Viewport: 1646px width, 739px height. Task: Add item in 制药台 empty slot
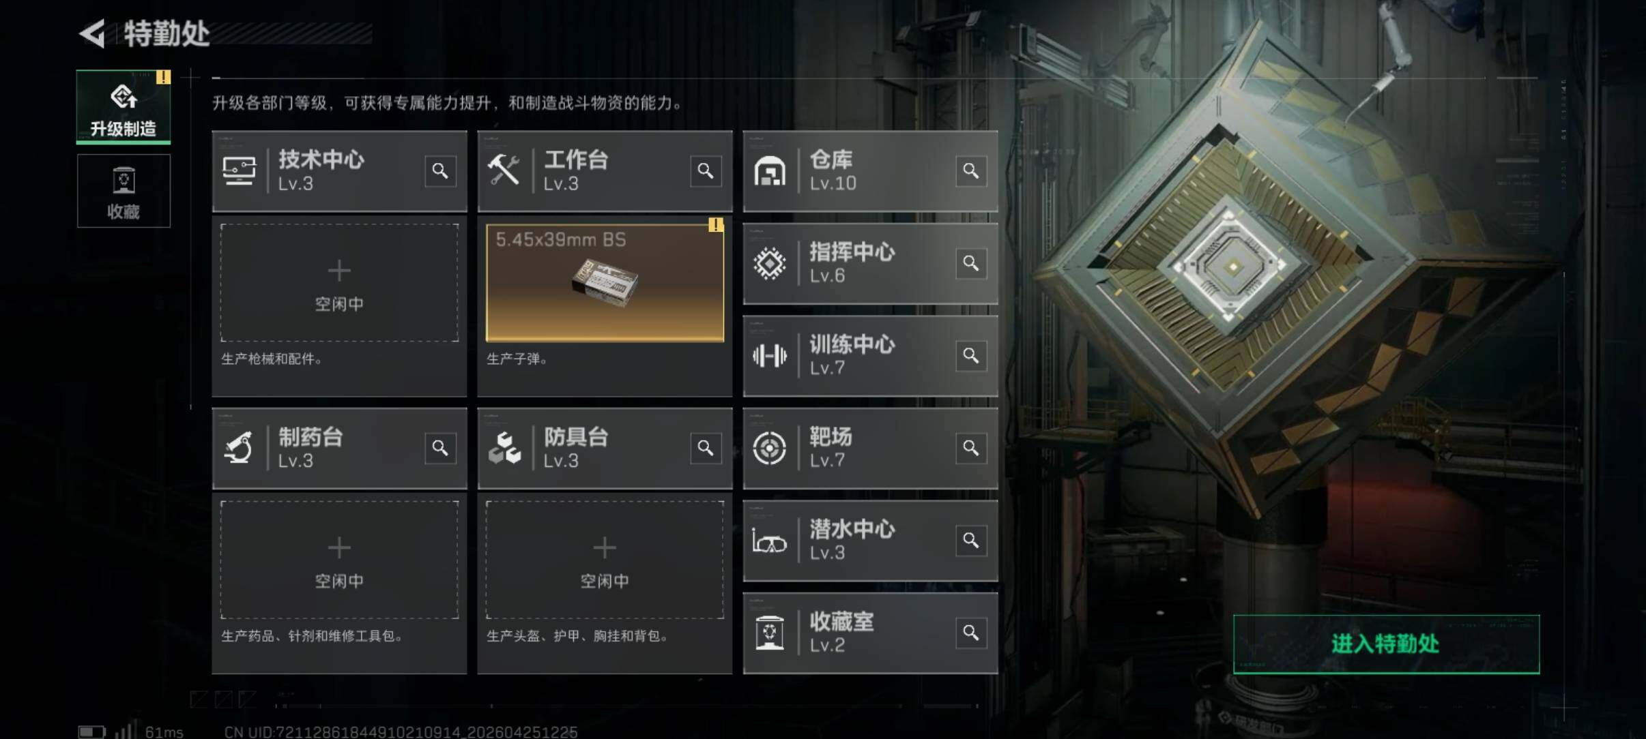coord(339,560)
